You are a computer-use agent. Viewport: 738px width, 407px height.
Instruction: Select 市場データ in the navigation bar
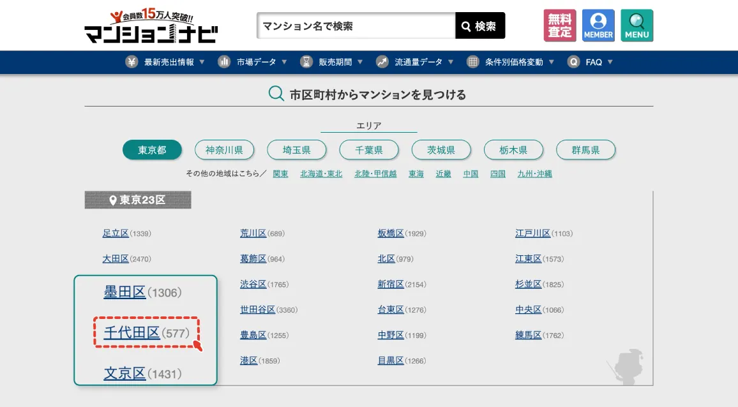point(258,62)
